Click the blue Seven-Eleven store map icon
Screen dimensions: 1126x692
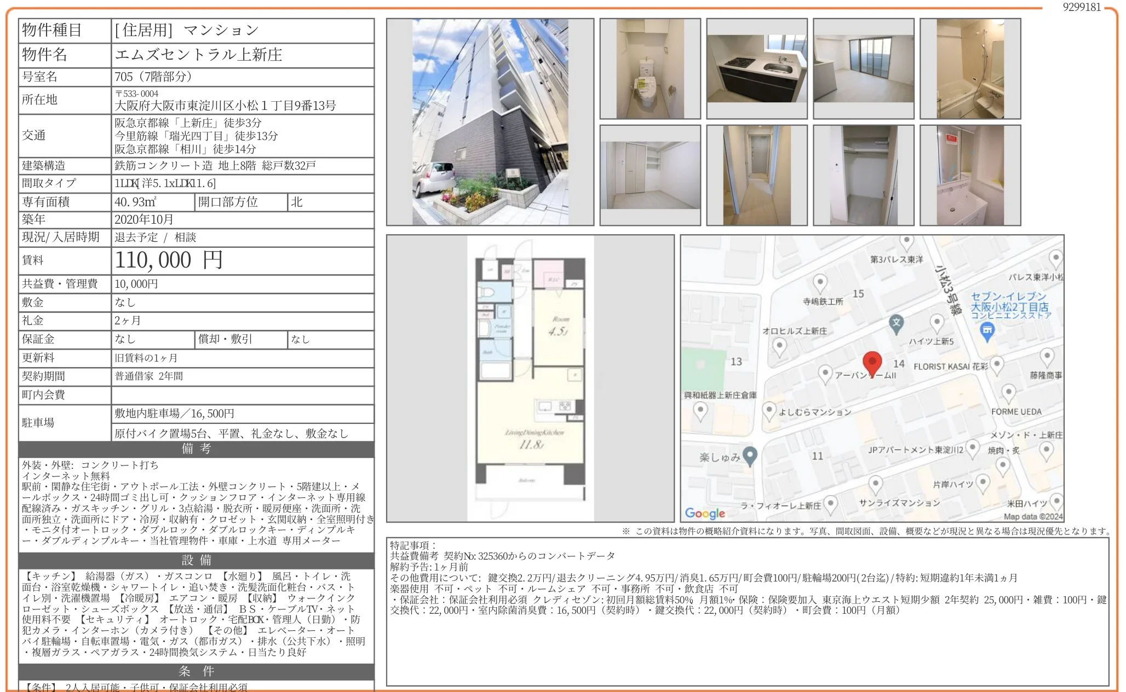(x=987, y=331)
